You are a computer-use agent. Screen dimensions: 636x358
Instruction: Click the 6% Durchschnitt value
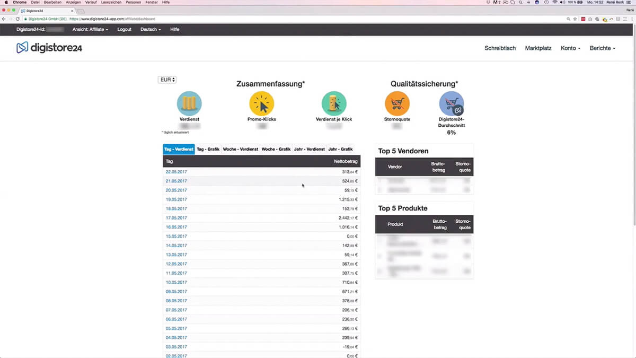[x=452, y=133]
